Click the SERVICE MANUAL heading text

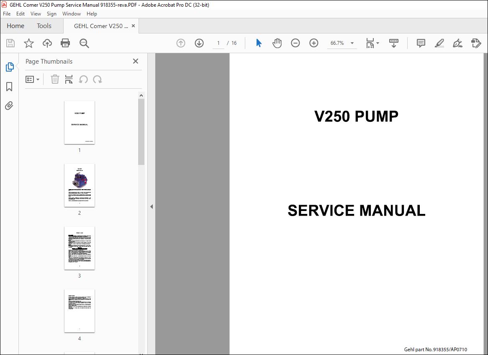[356, 211]
